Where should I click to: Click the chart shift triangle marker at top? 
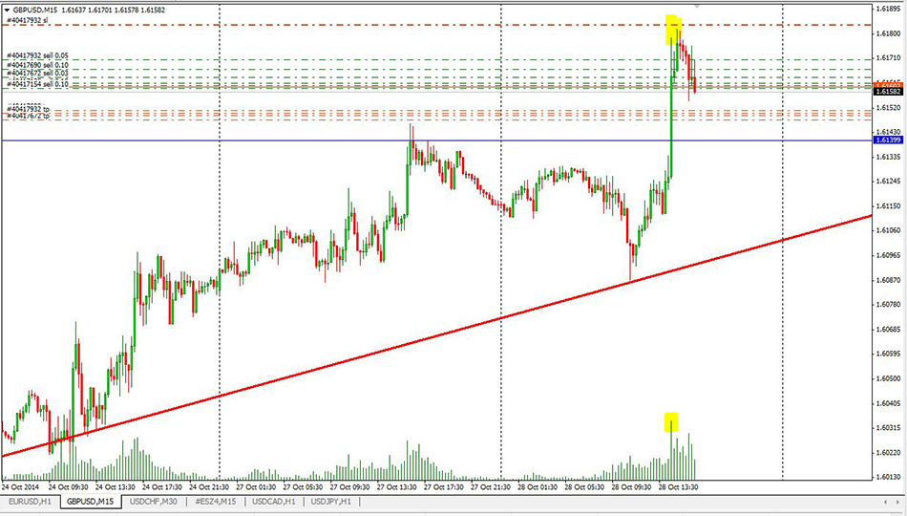(697, 6)
